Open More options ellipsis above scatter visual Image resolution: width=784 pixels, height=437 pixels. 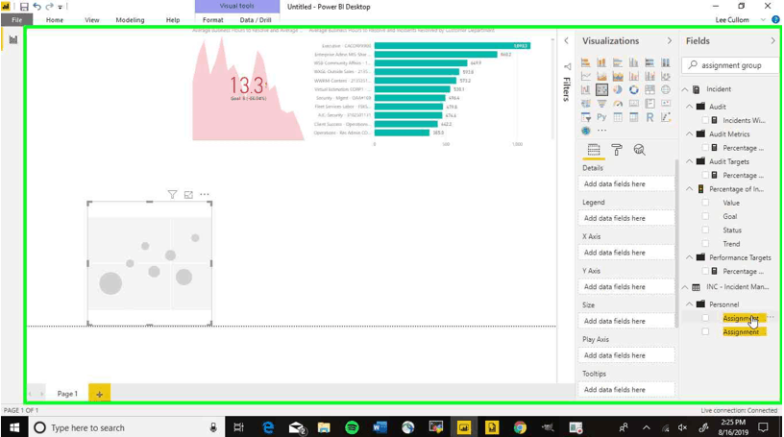click(x=205, y=195)
